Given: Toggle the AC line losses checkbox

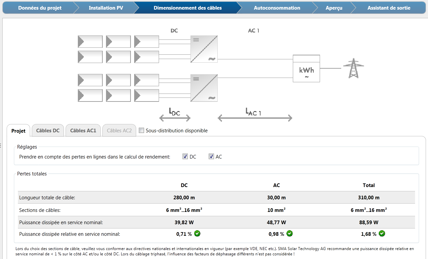Looking at the screenshot, I should 211,157.
